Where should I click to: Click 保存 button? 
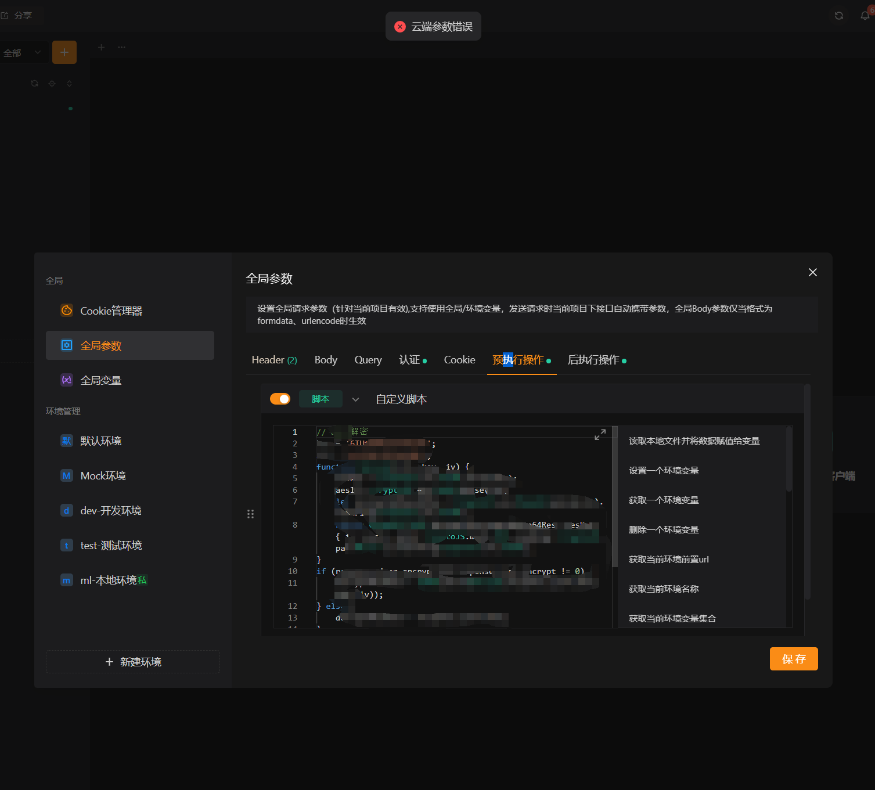point(794,659)
